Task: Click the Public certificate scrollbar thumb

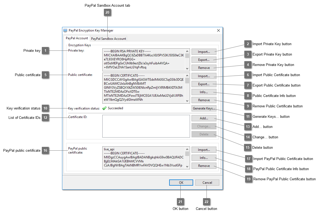Action: (x=187, y=81)
